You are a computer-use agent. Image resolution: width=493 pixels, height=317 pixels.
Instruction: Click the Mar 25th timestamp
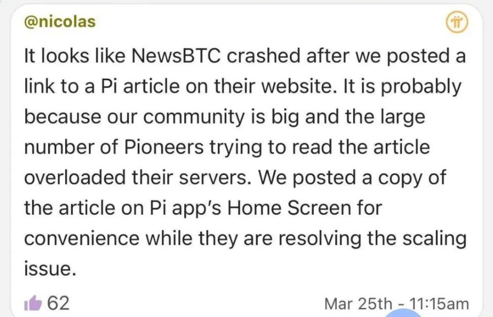[358, 303]
